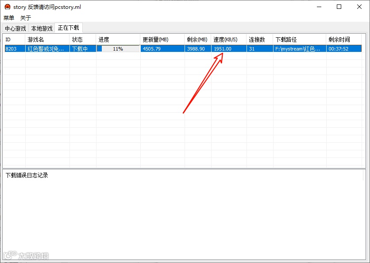Select the 正在下载 tab

click(x=69, y=27)
